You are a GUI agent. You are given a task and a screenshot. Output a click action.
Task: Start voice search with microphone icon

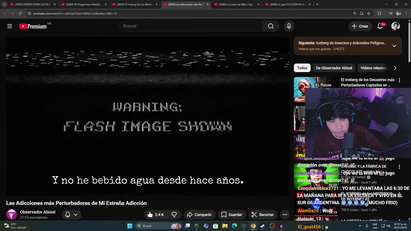(289, 26)
